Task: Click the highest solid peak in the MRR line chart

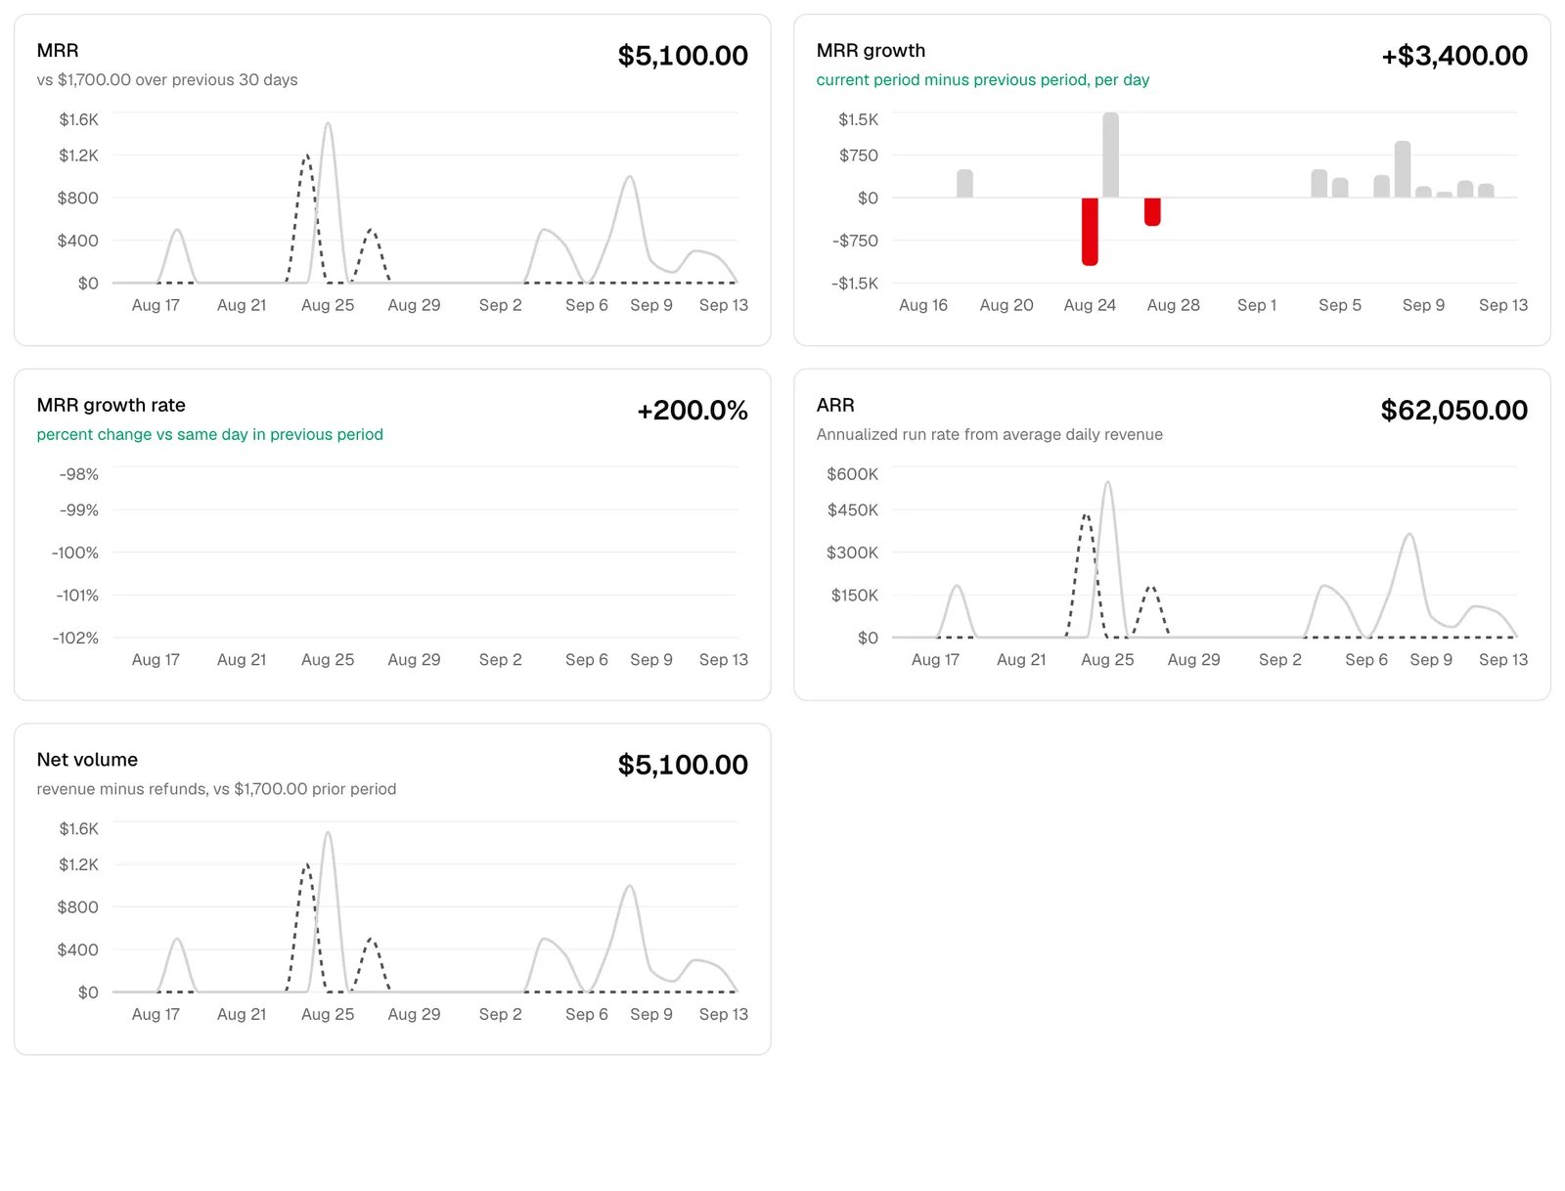Action: click(x=328, y=124)
